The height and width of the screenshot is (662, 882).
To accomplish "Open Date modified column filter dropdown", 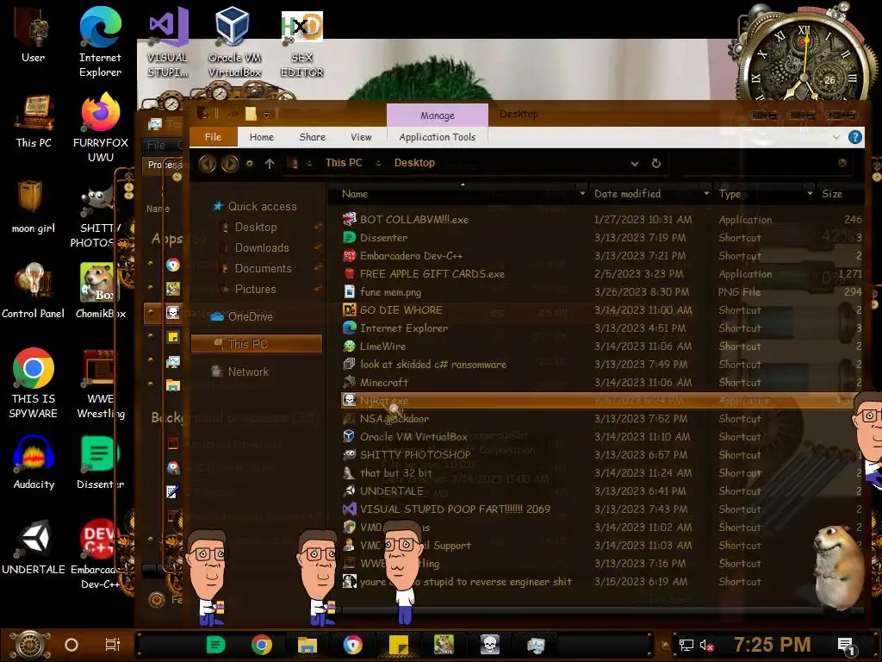I will click(x=706, y=193).
